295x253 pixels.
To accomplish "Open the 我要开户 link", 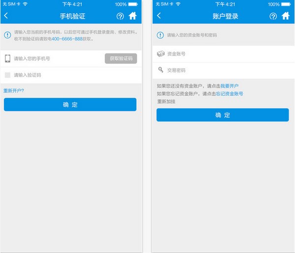I will (230, 86).
